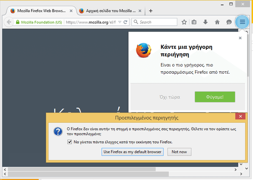Reload the current page
The width and height of the screenshot is (253, 180).
coord(125,22)
